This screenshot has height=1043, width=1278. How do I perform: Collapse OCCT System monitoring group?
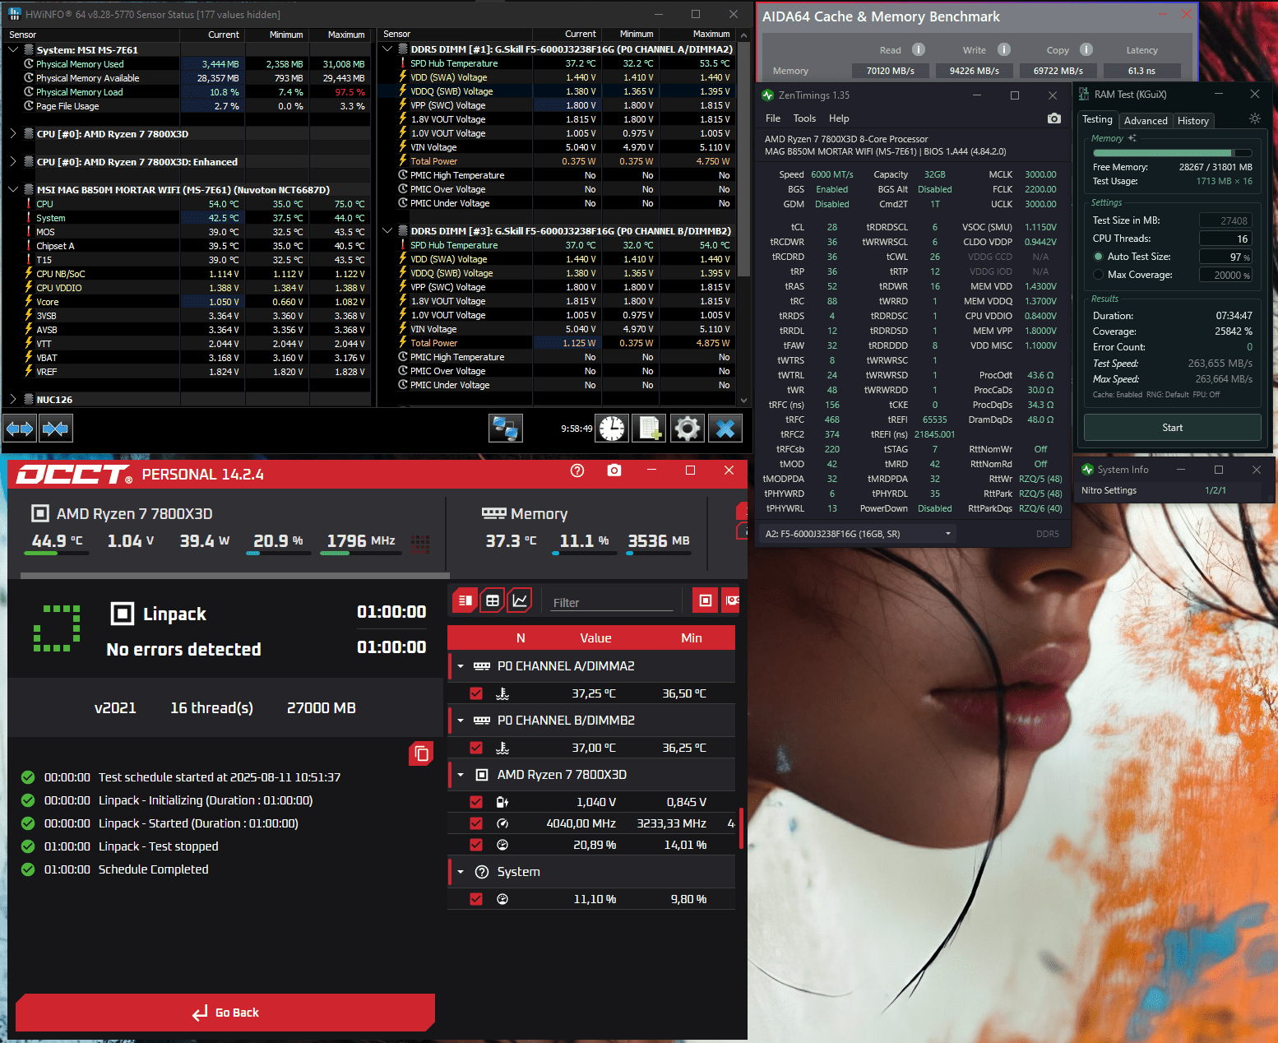coord(461,872)
